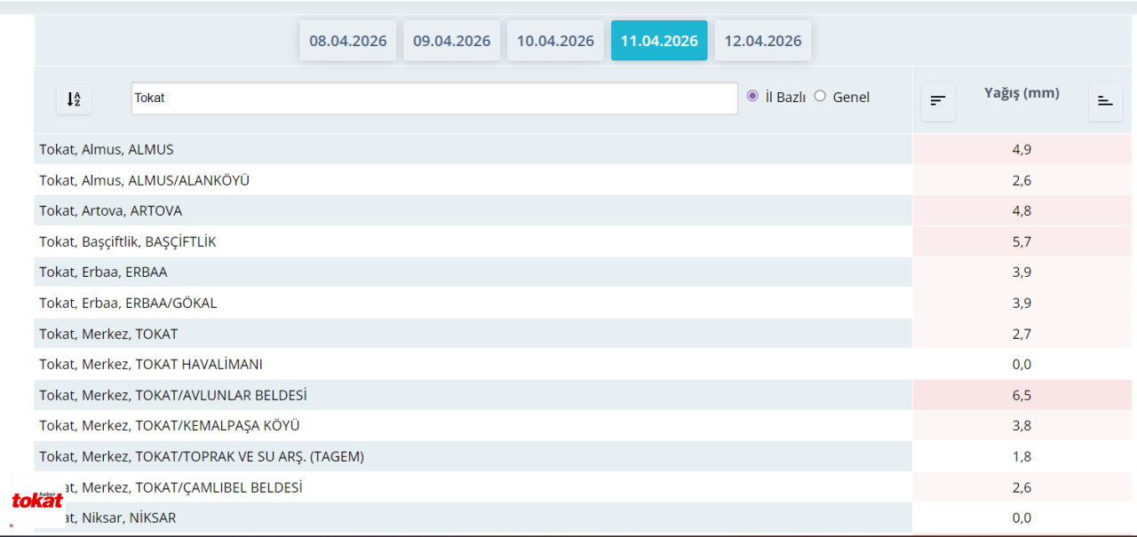Select the İl Bazlı radio option
Screen dimensions: 1137x537
[x=753, y=96]
